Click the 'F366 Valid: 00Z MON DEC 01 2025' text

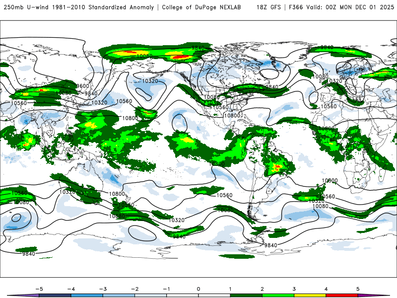click(341, 7)
